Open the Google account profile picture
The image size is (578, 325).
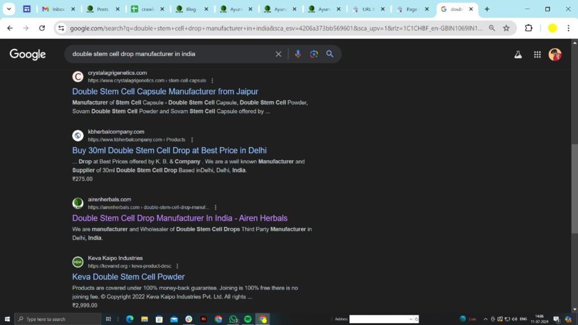[x=555, y=55]
